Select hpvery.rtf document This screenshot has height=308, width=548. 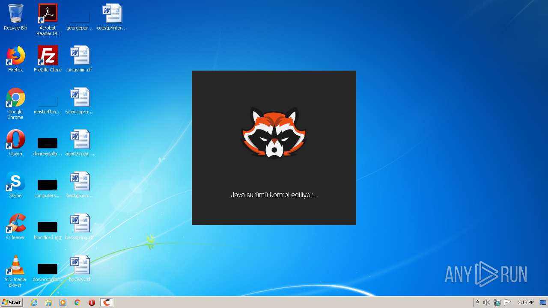pos(80,269)
